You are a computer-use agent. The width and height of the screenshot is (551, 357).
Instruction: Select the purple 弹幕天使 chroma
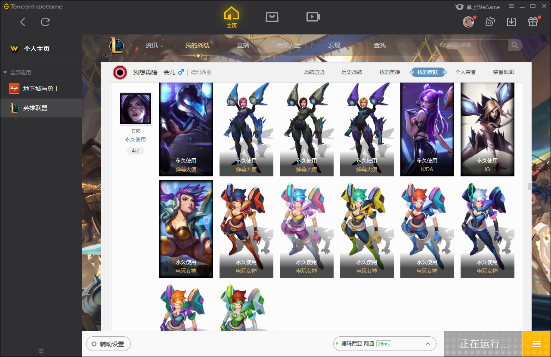[367, 129]
